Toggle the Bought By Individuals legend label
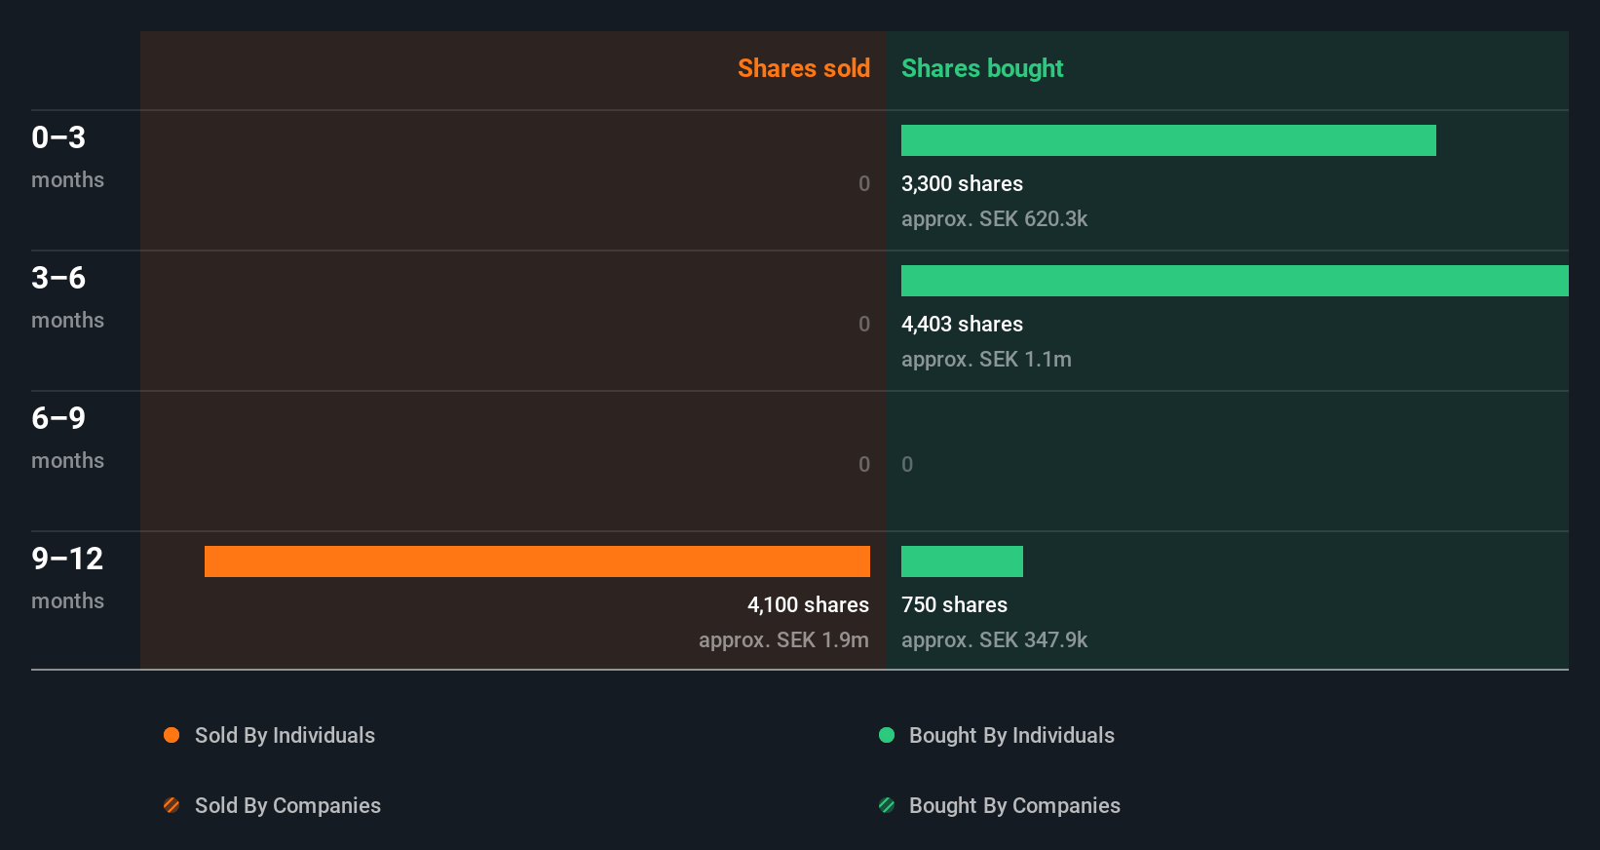 pyautogui.click(x=1011, y=735)
